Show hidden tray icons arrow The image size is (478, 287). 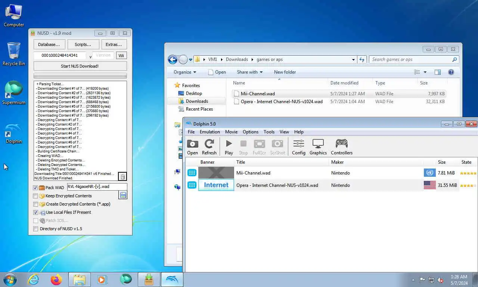click(413, 280)
